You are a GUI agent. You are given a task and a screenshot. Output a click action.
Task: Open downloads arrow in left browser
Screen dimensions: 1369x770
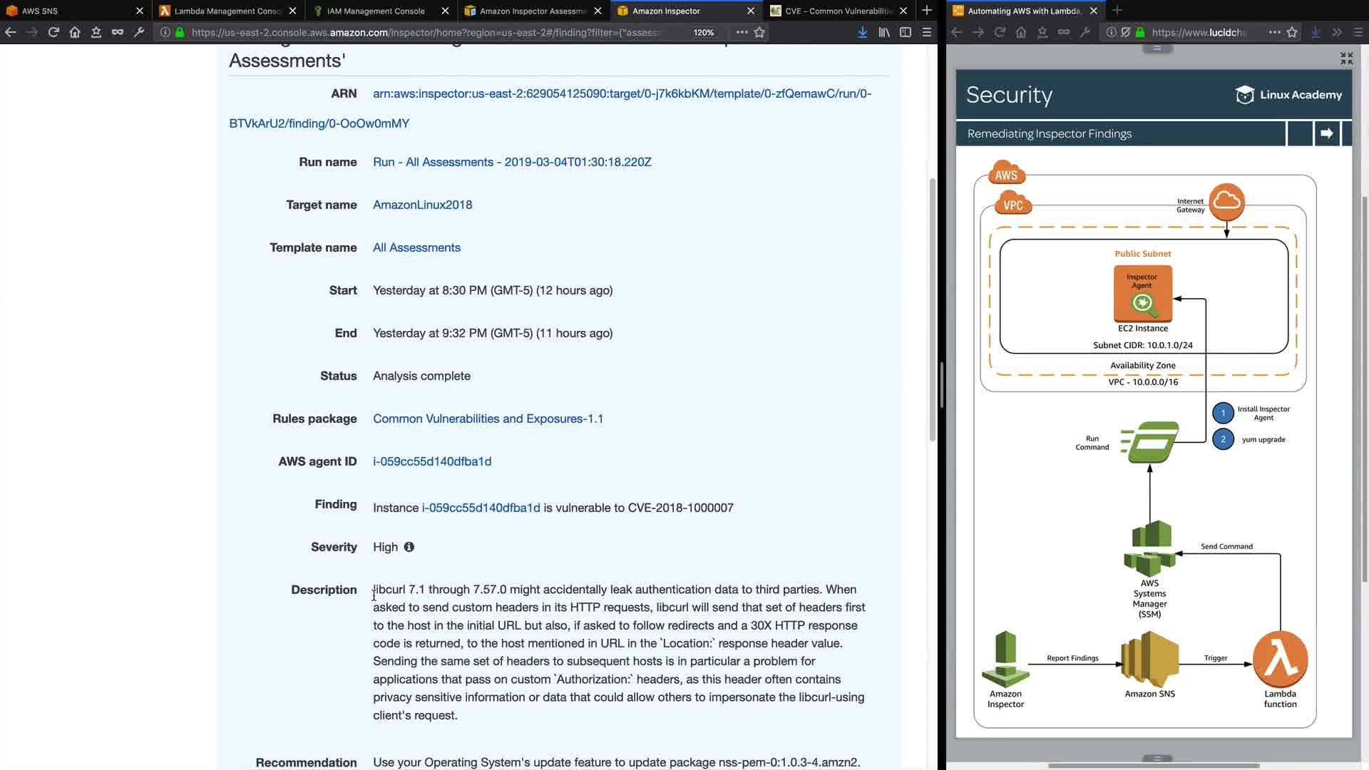click(x=862, y=32)
